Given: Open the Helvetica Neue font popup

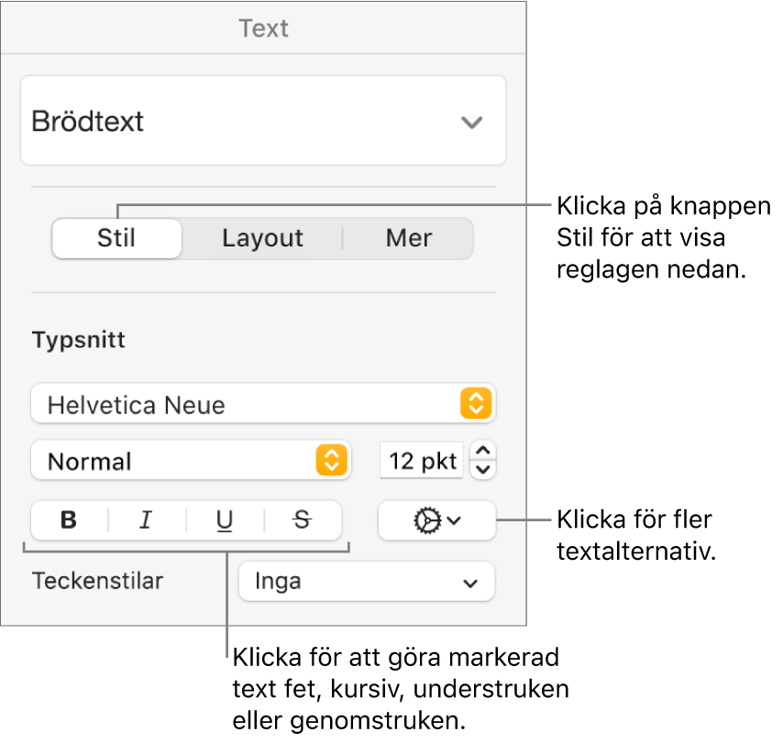Looking at the screenshot, I should coord(263,403).
